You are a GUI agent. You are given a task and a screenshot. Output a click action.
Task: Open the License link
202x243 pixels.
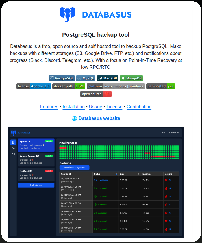114,107
